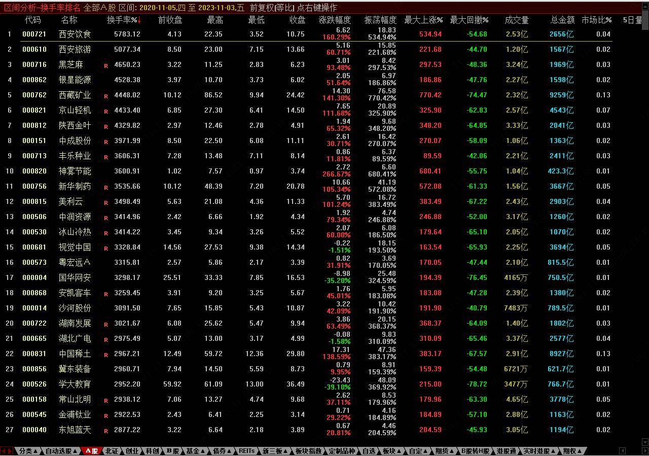This screenshot has width=649, height=456.
Task: Open the 自选 tab
Action: tap(369, 451)
